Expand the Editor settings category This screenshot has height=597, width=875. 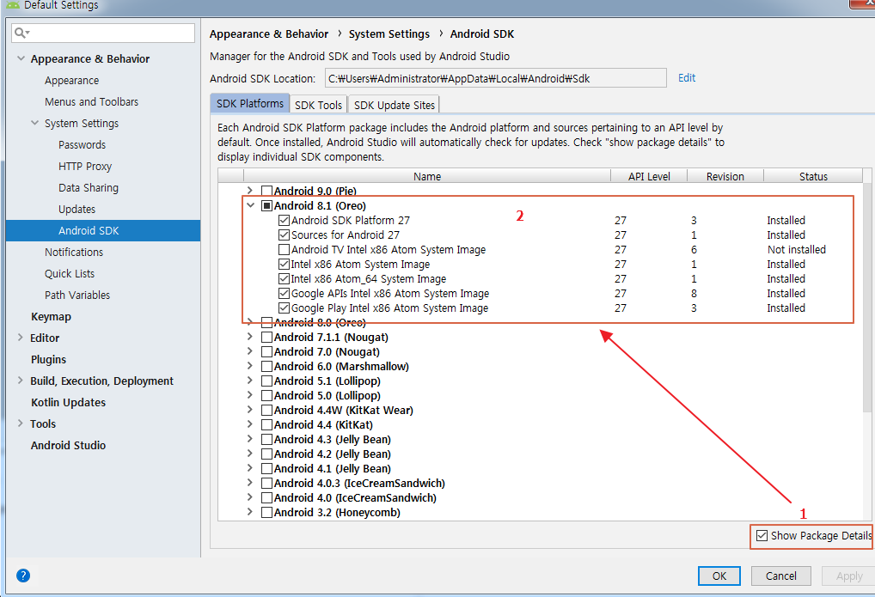click(x=20, y=337)
